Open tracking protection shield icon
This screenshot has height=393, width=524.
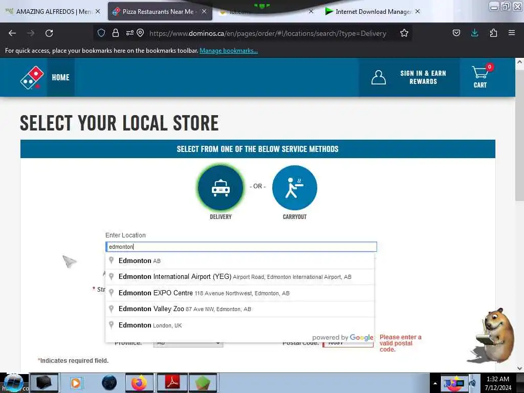click(x=101, y=33)
